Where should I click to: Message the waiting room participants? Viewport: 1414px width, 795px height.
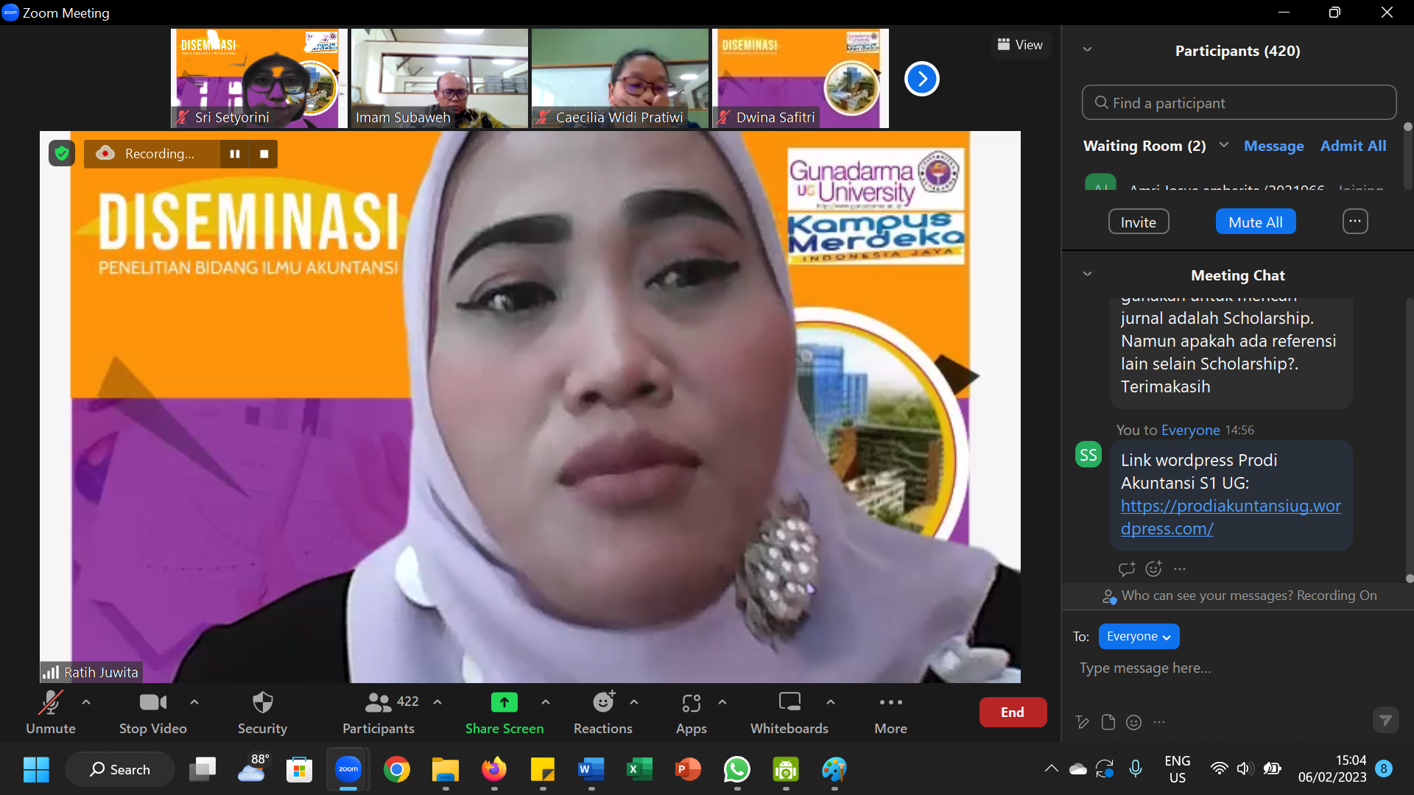click(x=1273, y=146)
